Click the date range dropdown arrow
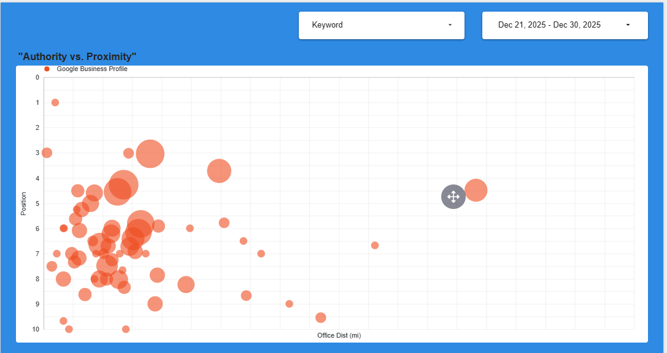The height and width of the screenshot is (353, 667). (628, 25)
